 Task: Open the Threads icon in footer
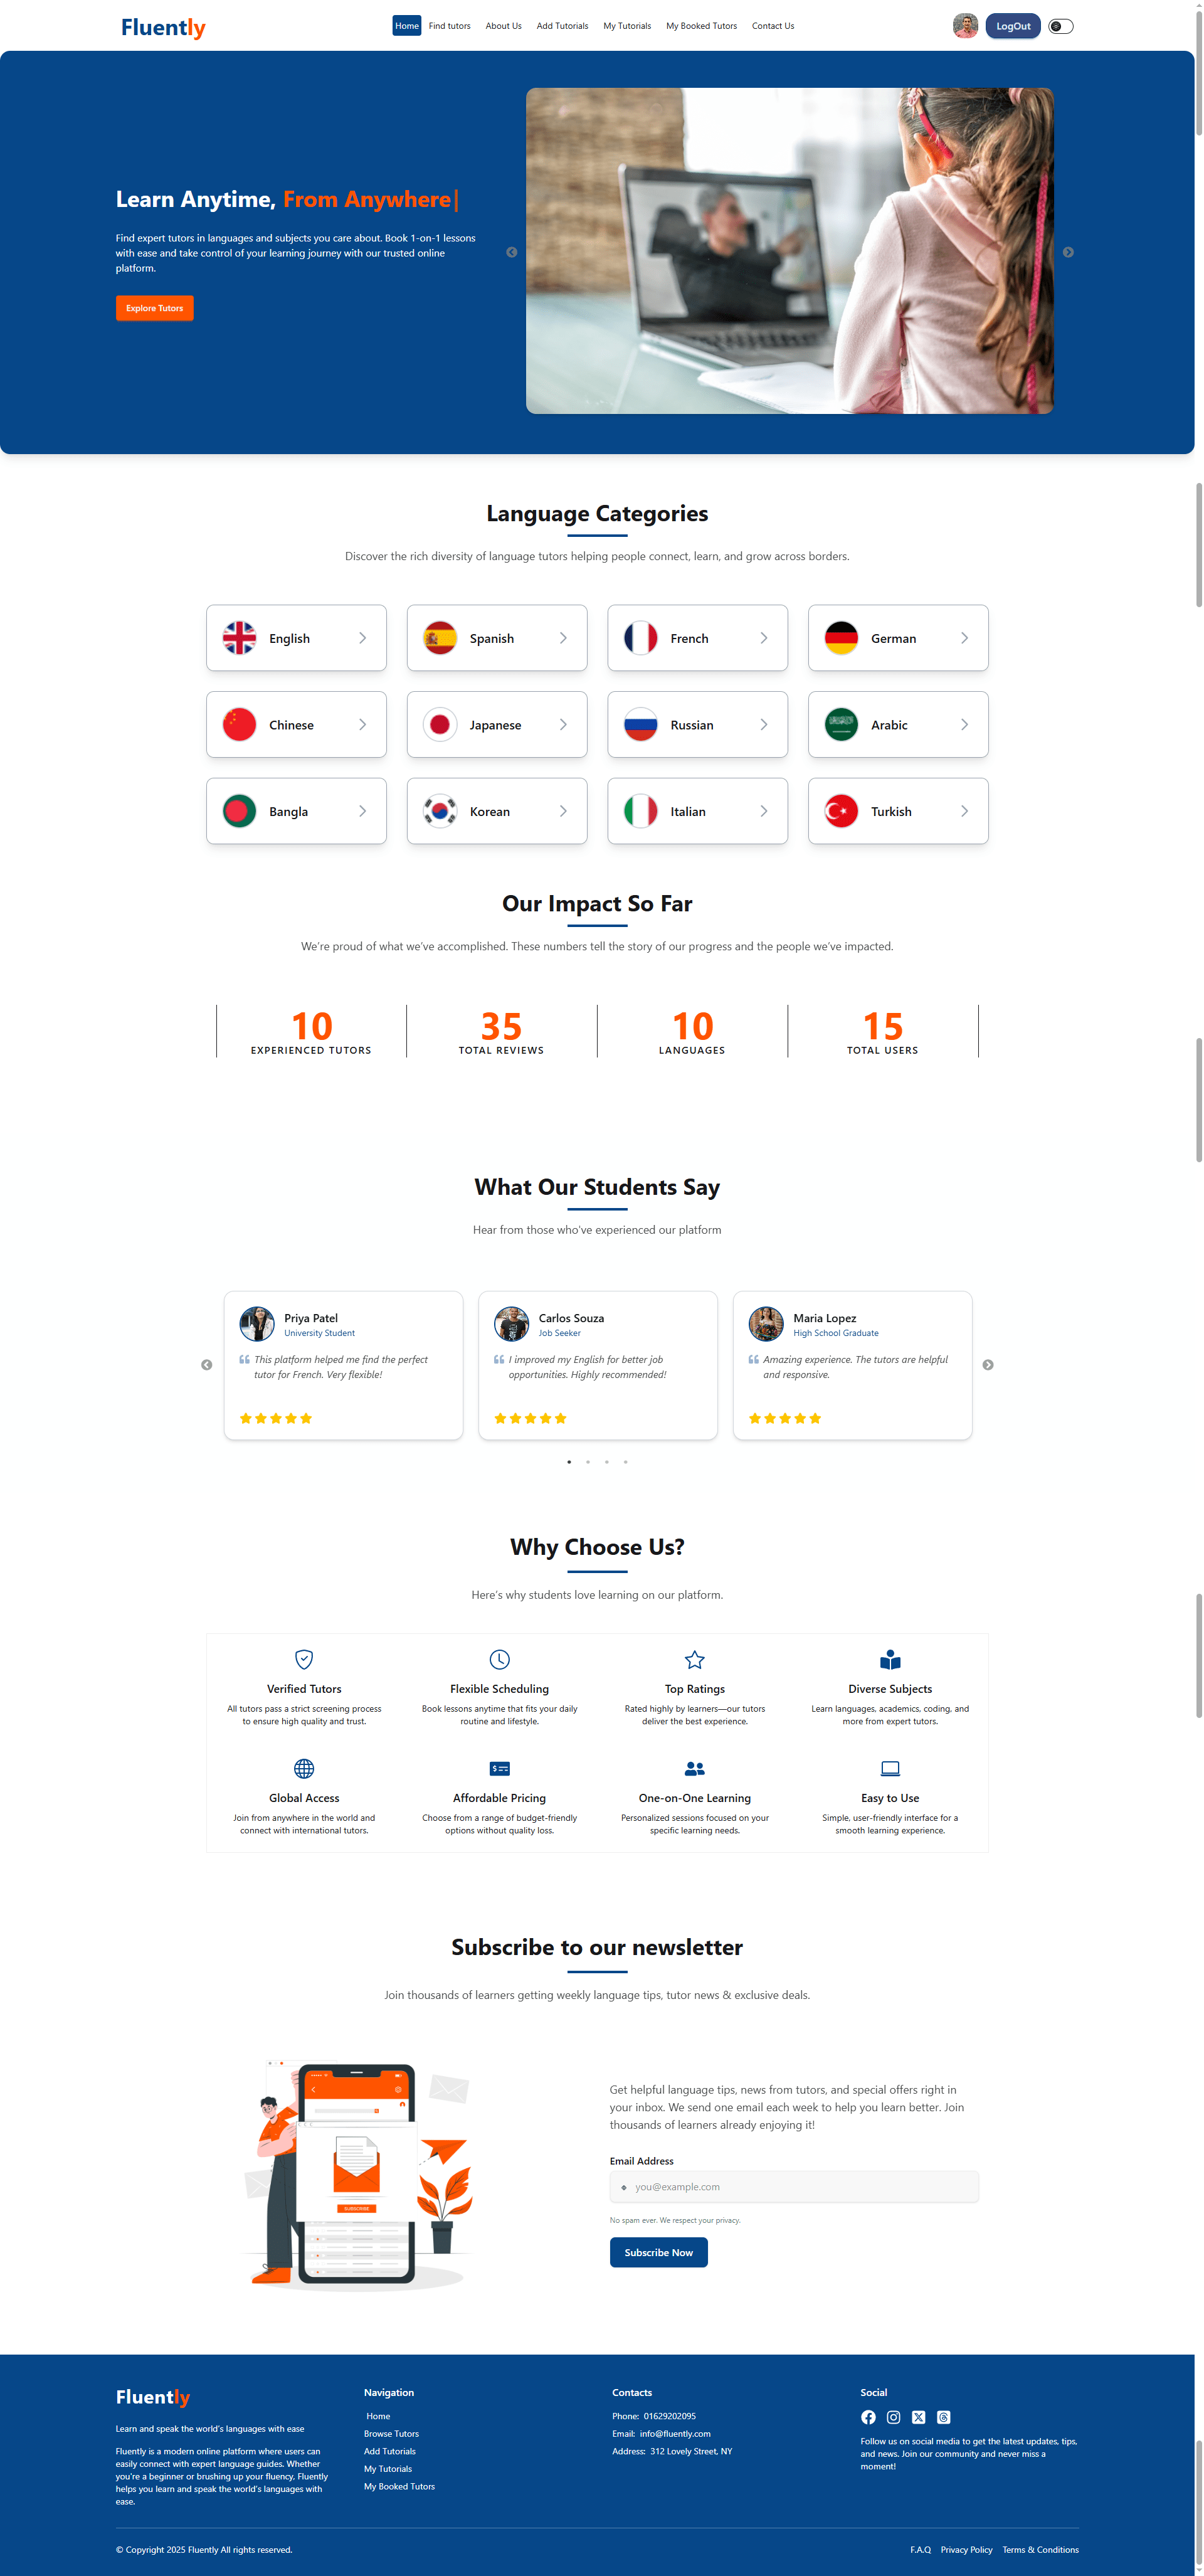coord(943,2417)
